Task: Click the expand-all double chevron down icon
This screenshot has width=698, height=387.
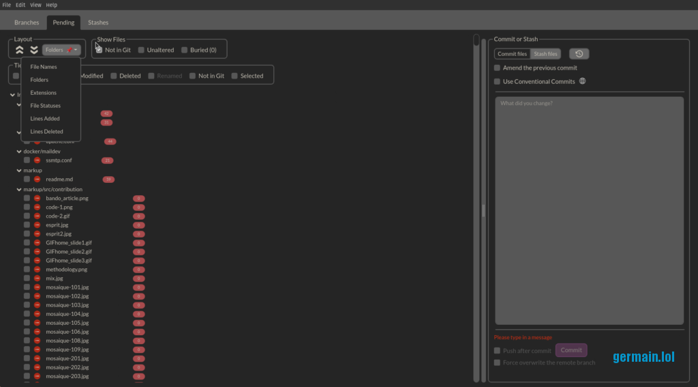Action: point(33,50)
